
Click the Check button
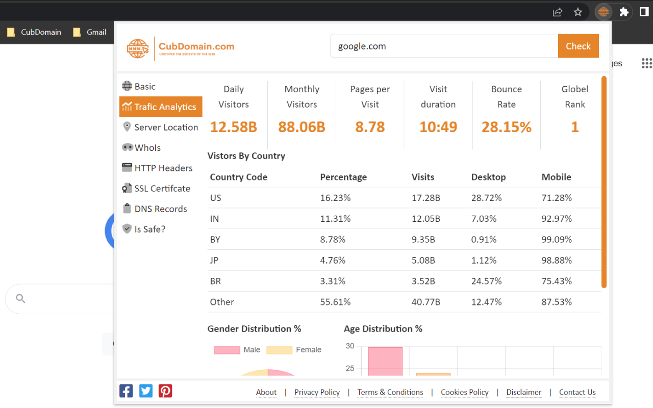coord(579,46)
